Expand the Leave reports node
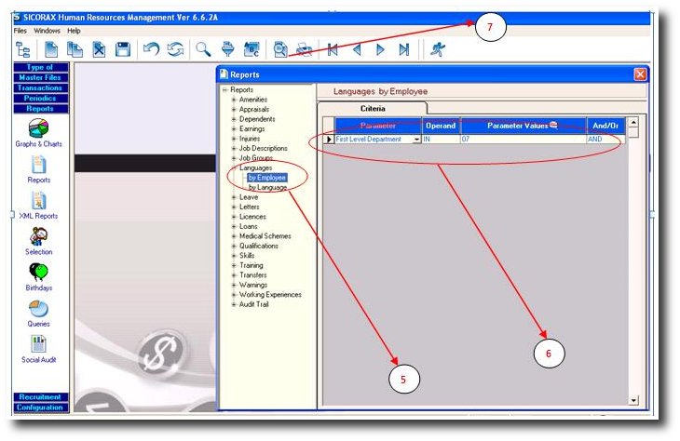 click(x=234, y=197)
